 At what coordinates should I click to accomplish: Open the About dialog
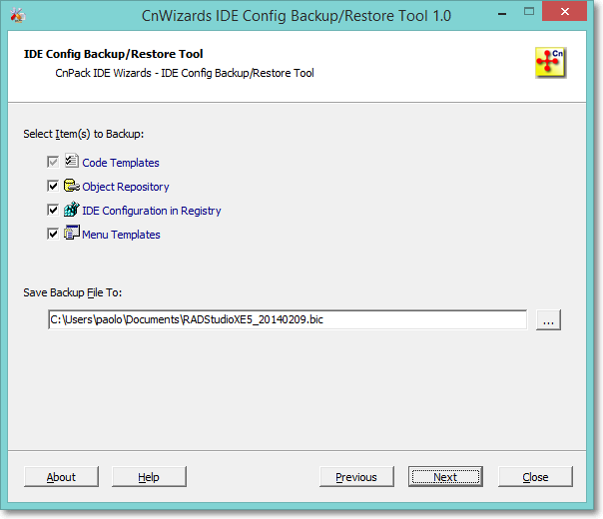pyautogui.click(x=61, y=477)
